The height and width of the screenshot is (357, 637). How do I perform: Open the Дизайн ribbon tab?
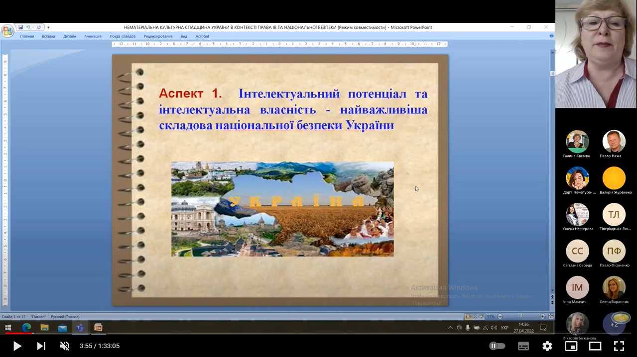(x=70, y=36)
